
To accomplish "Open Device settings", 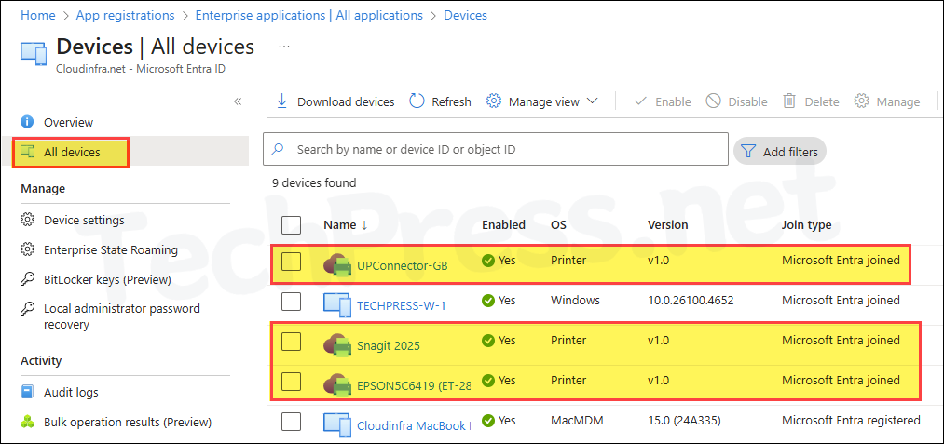I will click(84, 220).
